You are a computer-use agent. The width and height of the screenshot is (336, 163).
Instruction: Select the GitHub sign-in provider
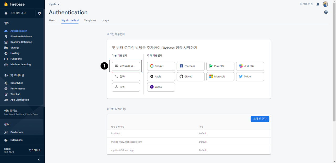[x=191, y=77]
